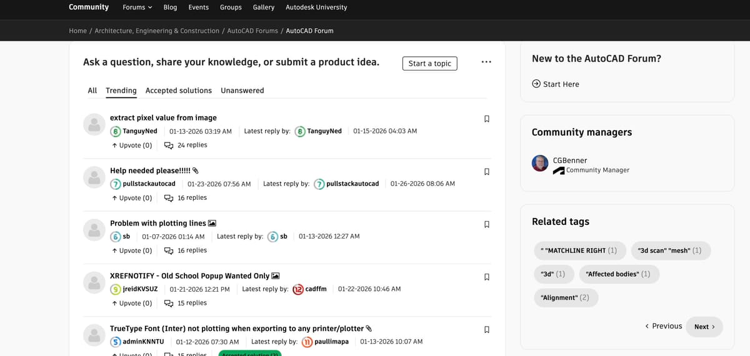
Task: Upvote the 'Help needed please!!!!!' topic
Action: tap(132, 198)
